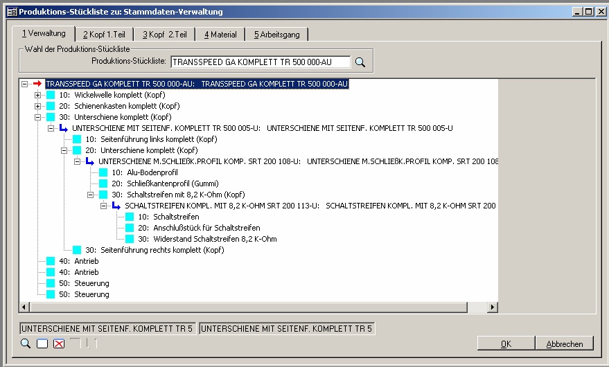This screenshot has height=367, width=609.
Task: Select the 'UNTERSCHIENE MIT SEITENF. KOMPLETT TR 500 005-U' tree label
Action: pos(263,128)
